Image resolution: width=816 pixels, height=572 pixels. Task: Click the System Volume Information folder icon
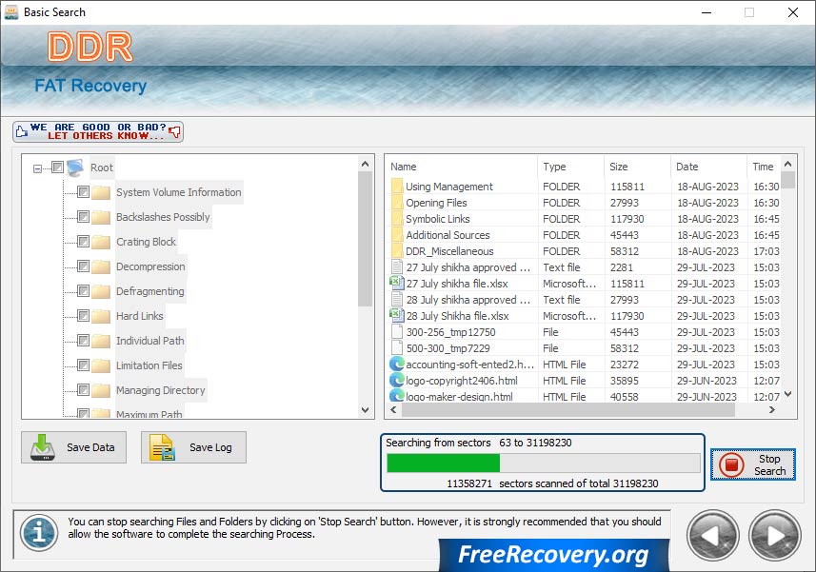pyautogui.click(x=101, y=192)
